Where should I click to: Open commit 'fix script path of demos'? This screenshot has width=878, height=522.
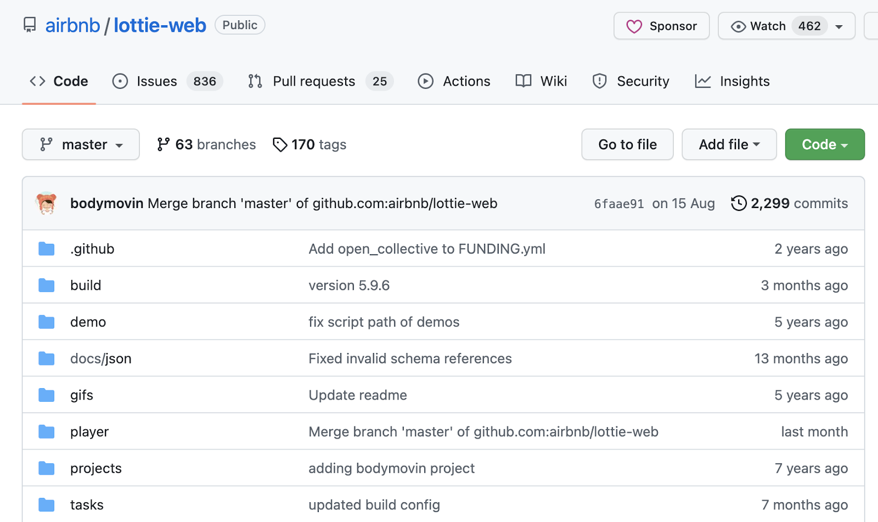384,322
